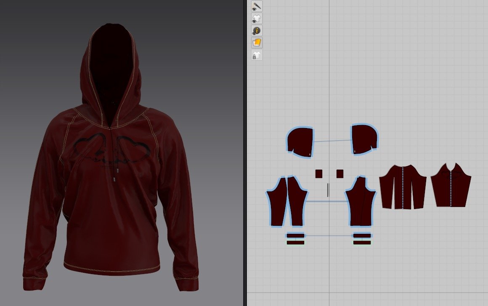Select inner piece of the left sleeve pair
The image size is (488, 306).
pyautogui.click(x=297, y=201)
